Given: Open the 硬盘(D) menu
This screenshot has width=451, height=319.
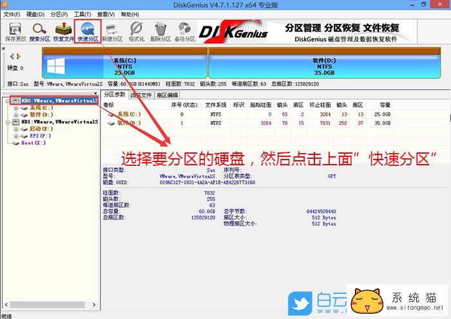Looking at the screenshot, I should [x=35, y=14].
